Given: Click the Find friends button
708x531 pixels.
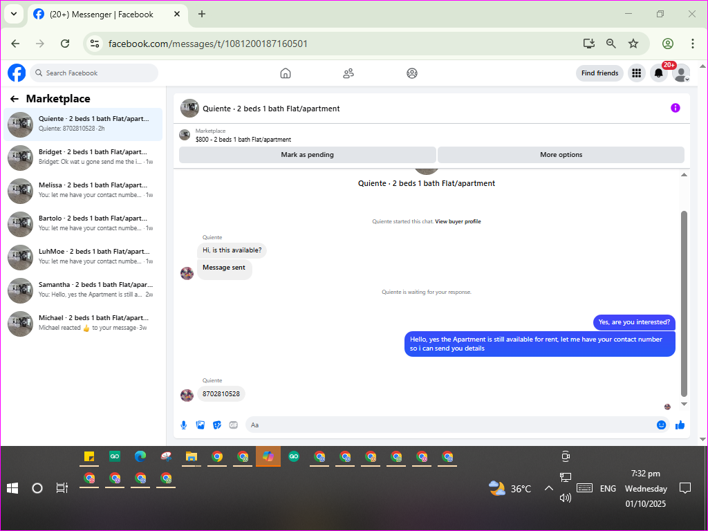Looking at the screenshot, I should click(x=599, y=73).
